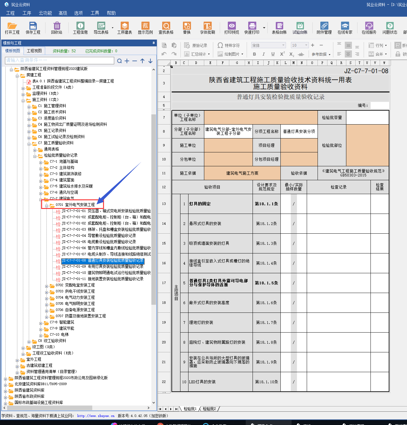This screenshot has height=425, width=407.
Task: Open the www.zhuyew.cn link
Action: pyautogui.click(x=96, y=416)
